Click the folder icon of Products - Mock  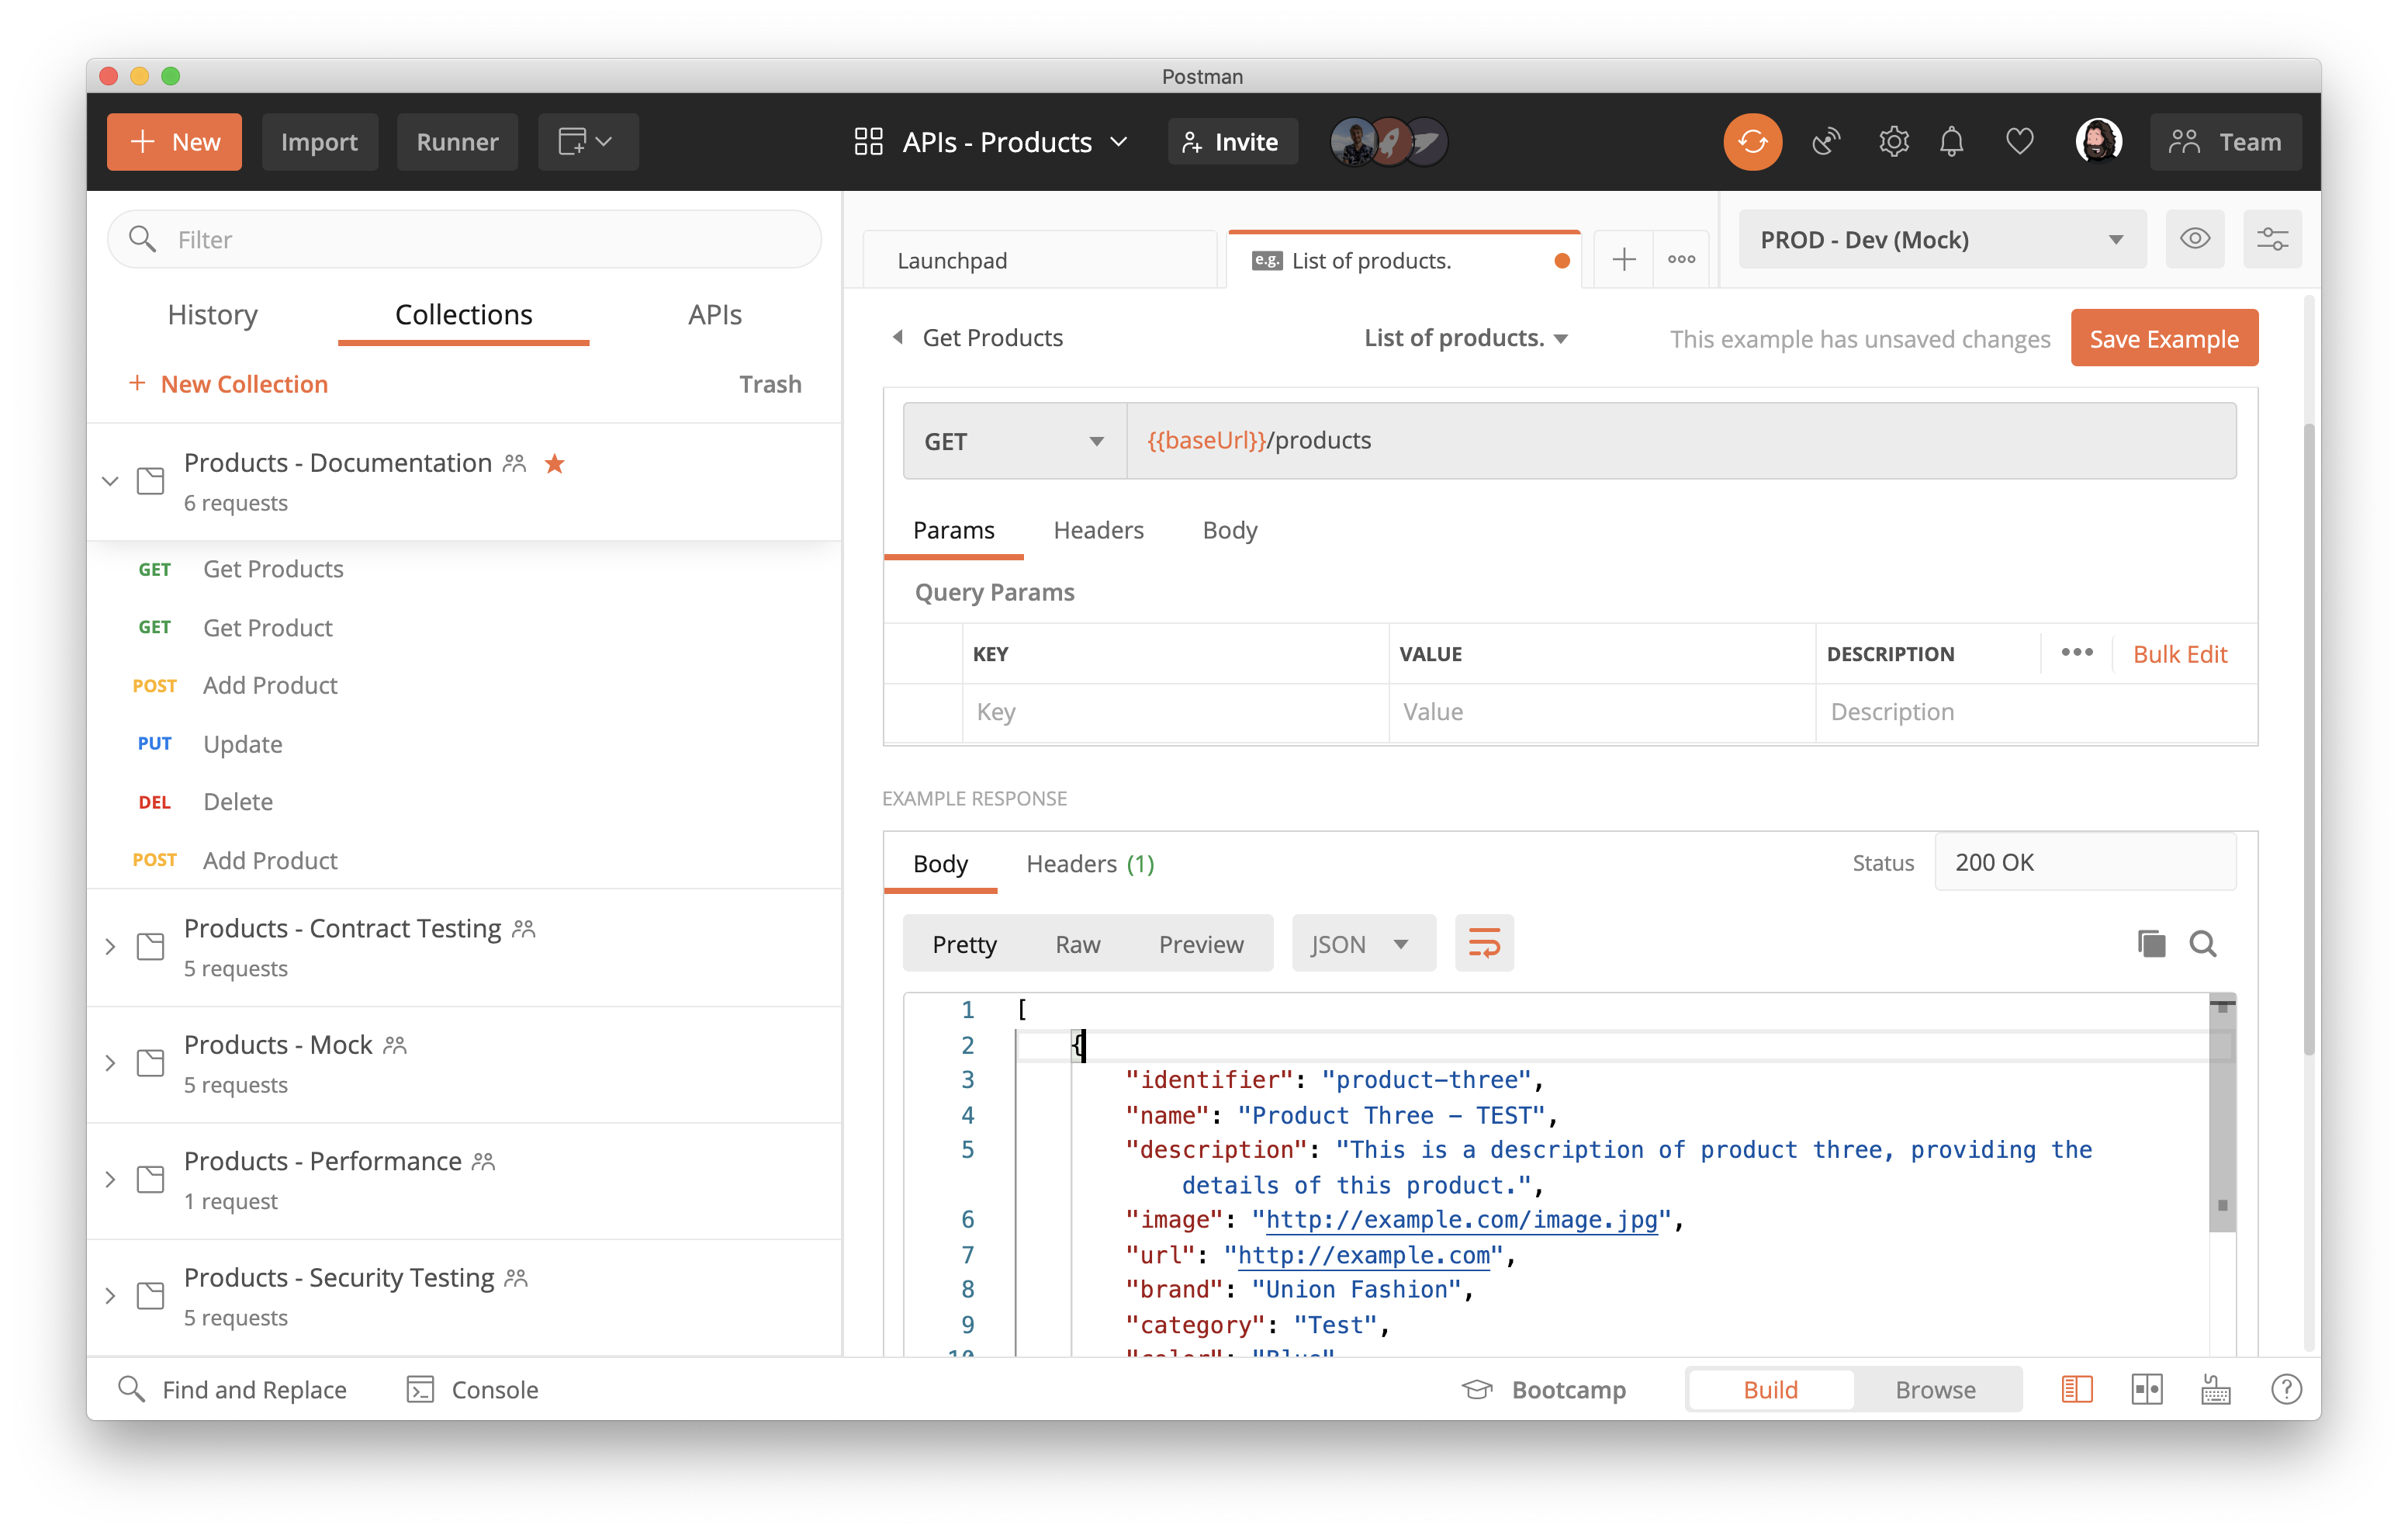coord(150,1062)
